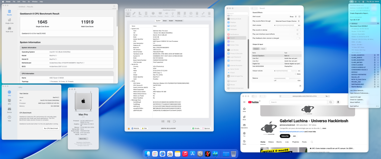
Task: Open Help in Geekbench benchmark sidebar
Action: pyautogui.click(x=9, y=118)
